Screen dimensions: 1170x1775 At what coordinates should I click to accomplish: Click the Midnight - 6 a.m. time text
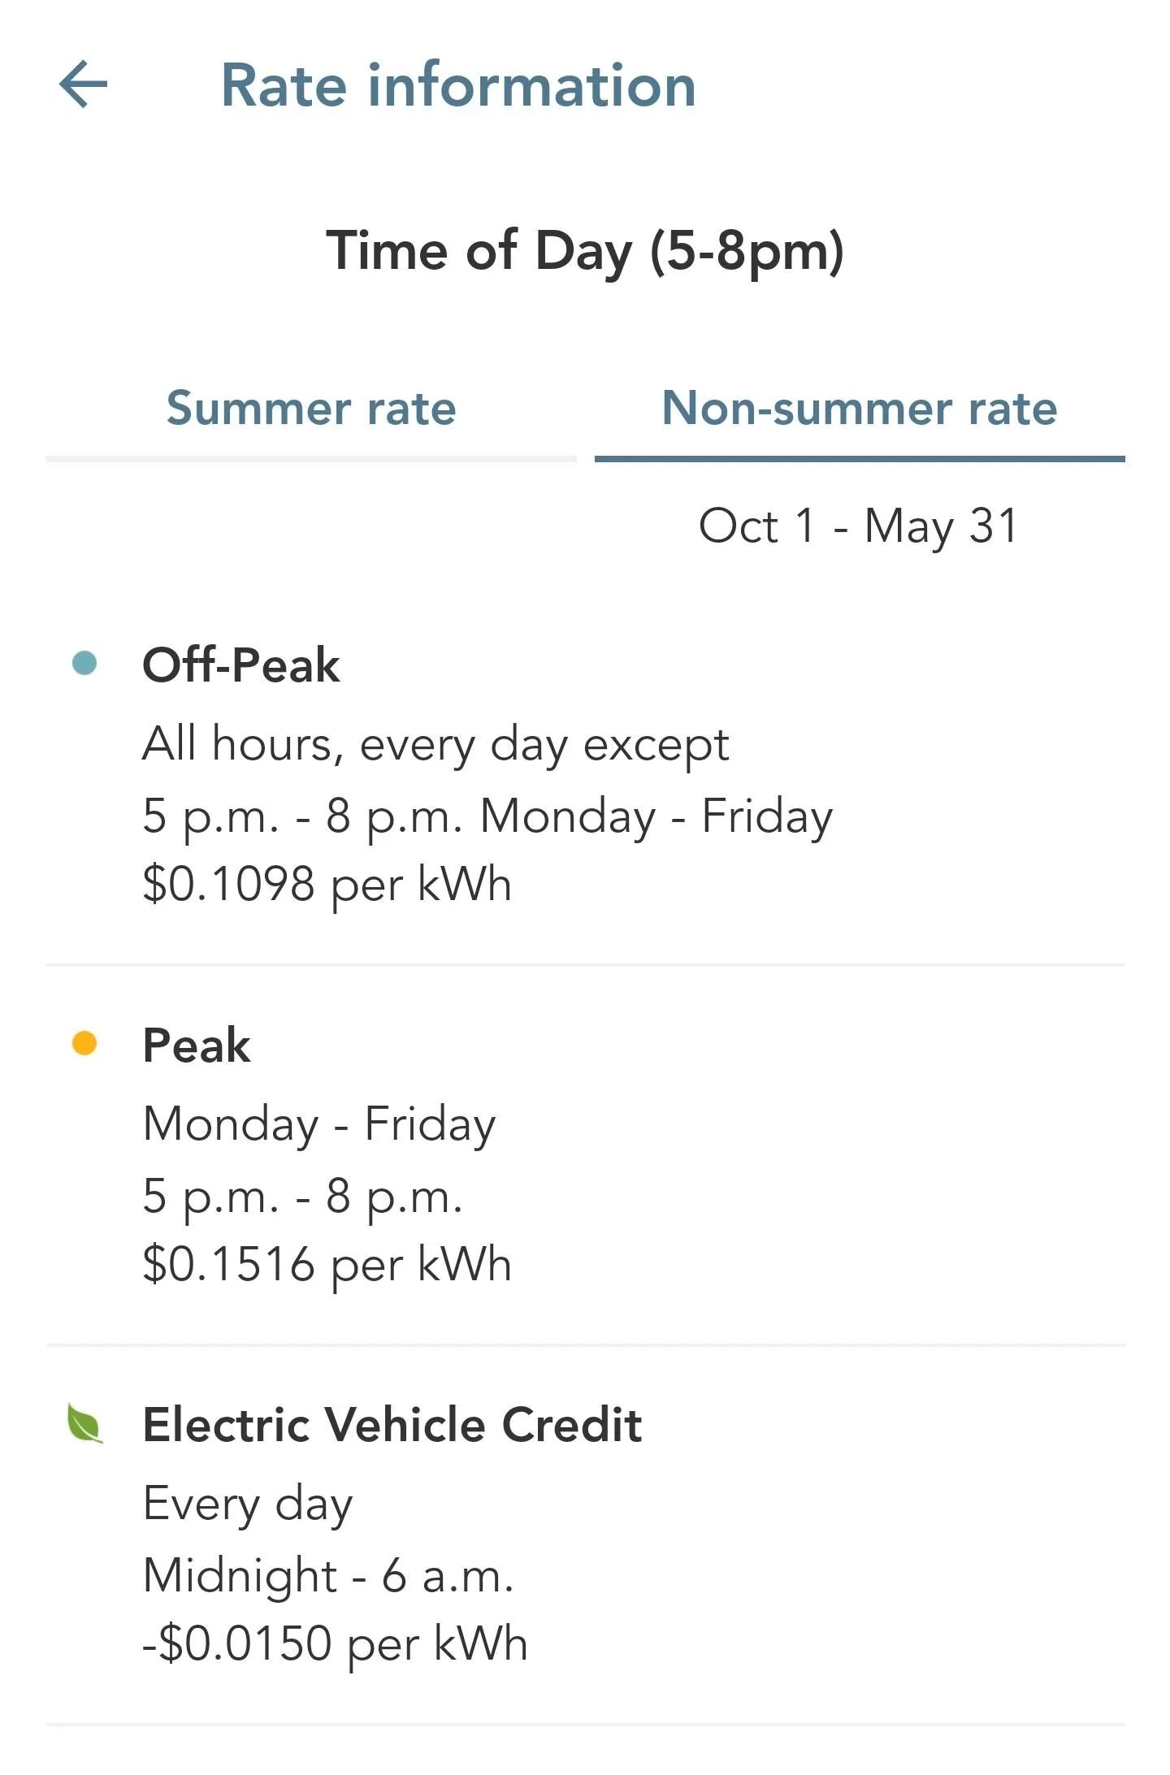[328, 1575]
